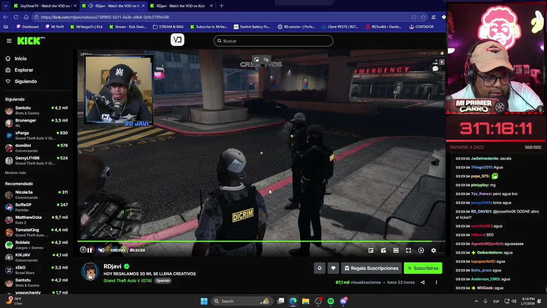
Task: Enter fullscreen mode in the player
Action: coord(409,251)
